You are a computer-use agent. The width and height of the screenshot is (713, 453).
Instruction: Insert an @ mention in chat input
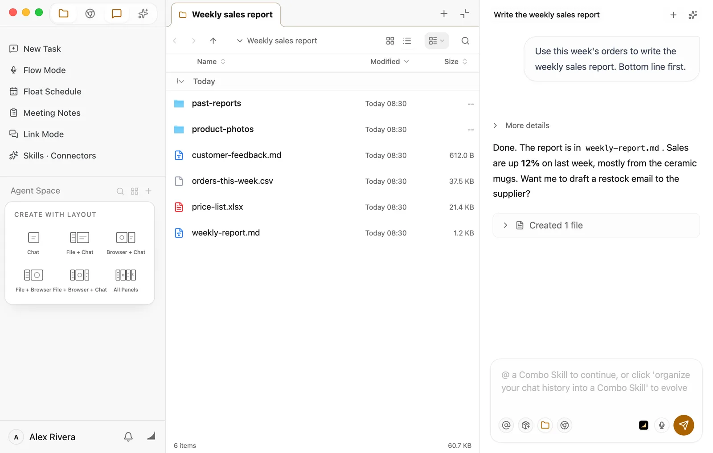coord(506,425)
